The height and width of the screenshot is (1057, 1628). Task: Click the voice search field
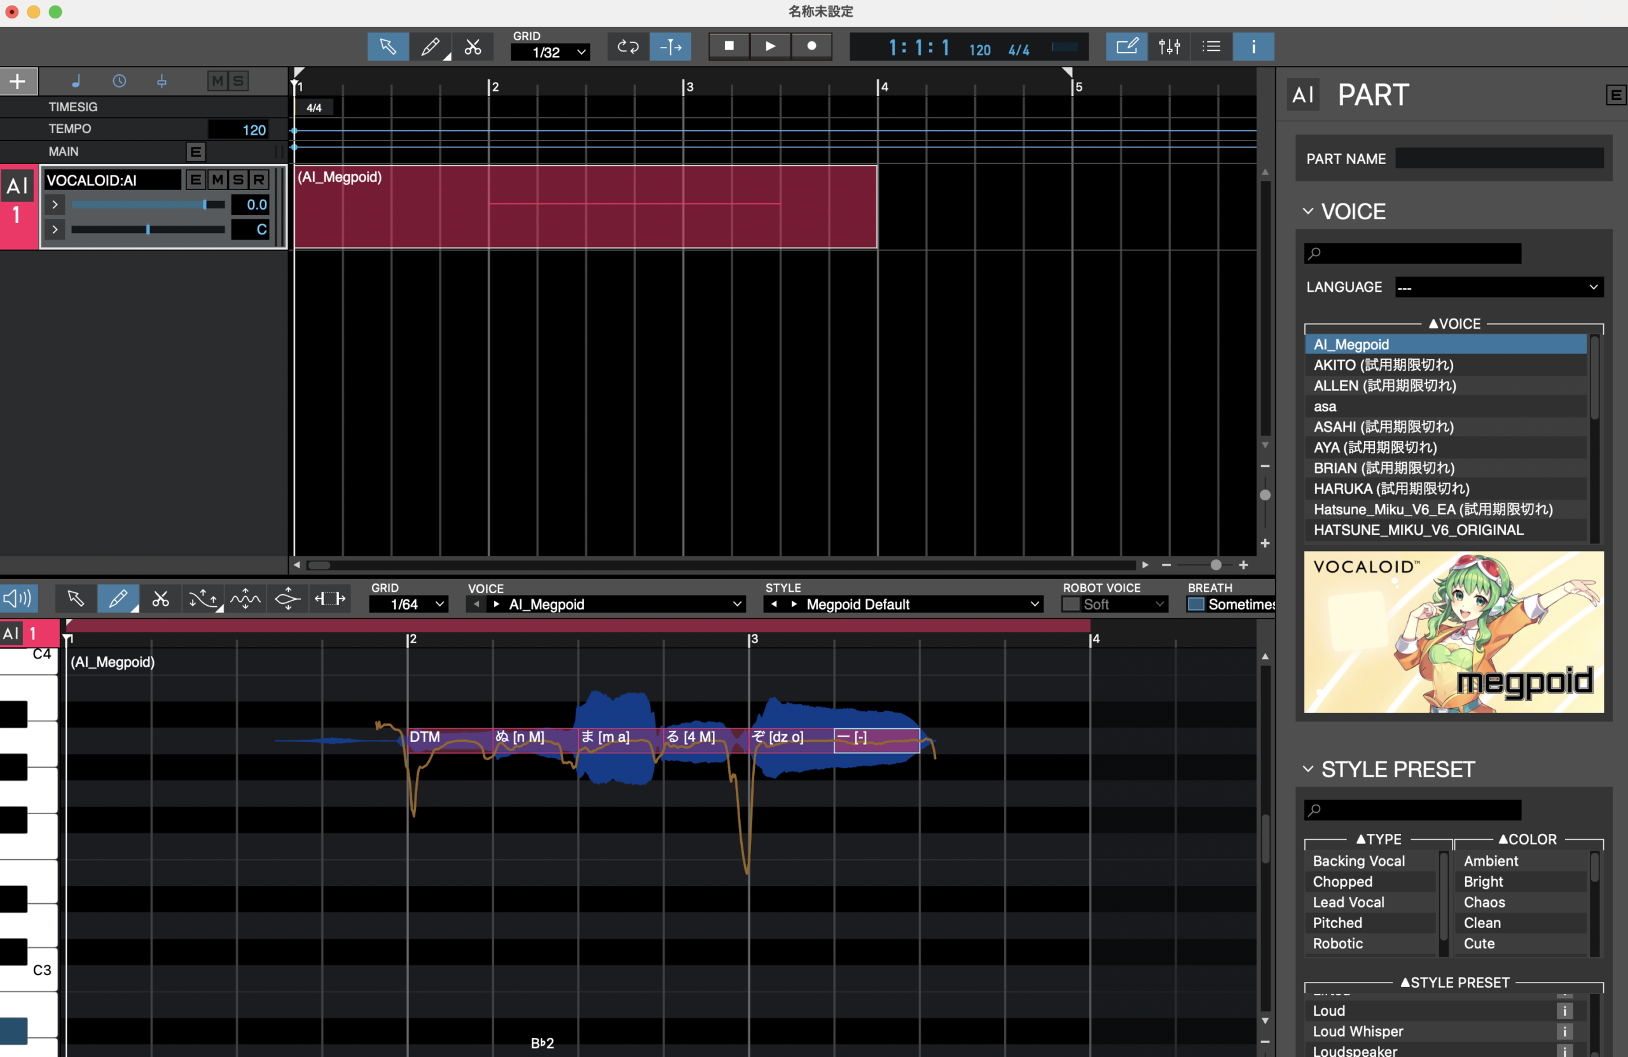[x=1412, y=254]
